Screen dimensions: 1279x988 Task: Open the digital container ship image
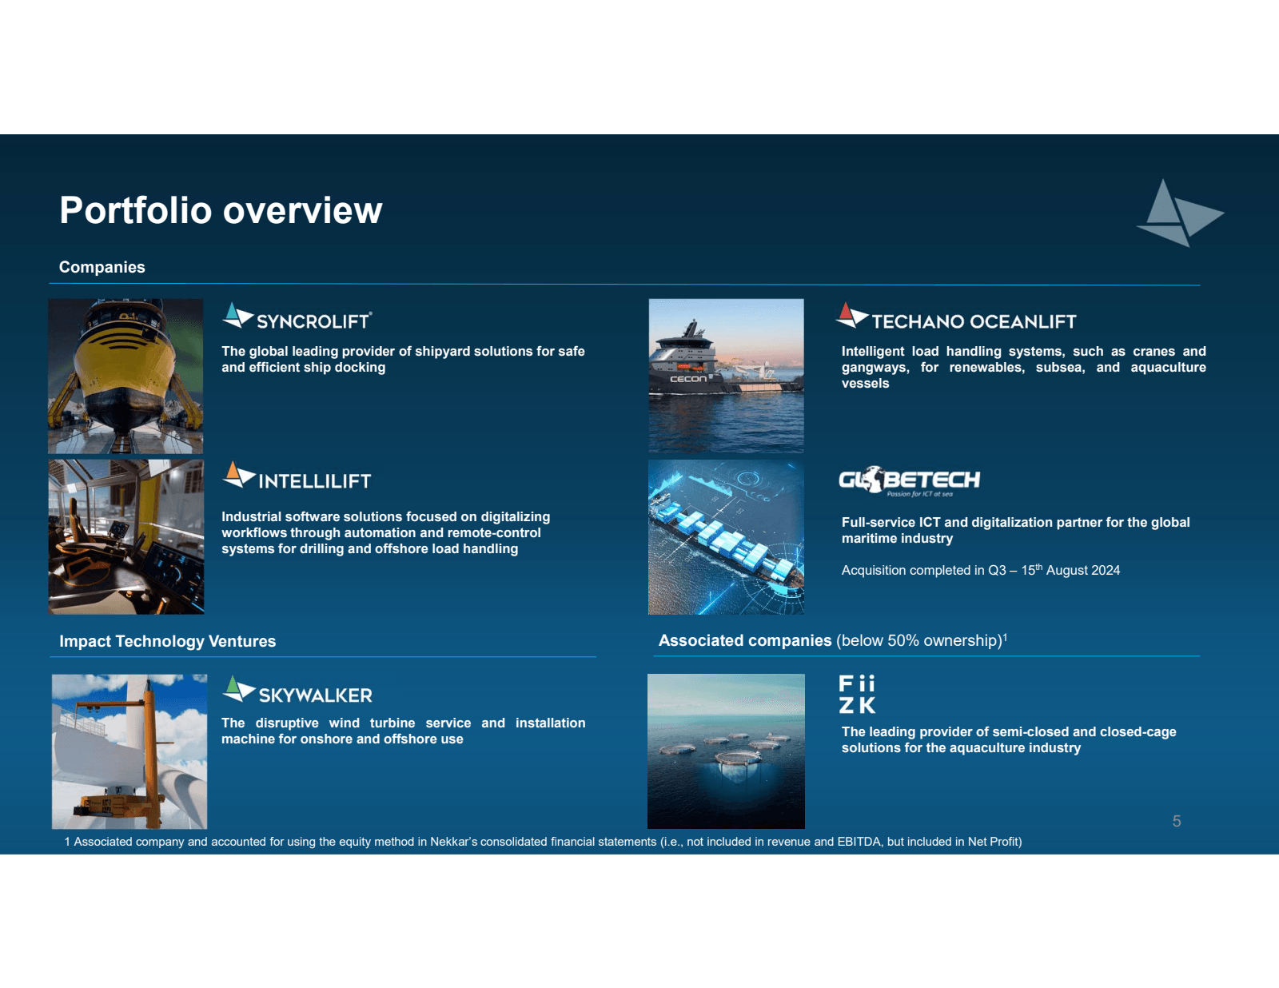[x=726, y=537]
